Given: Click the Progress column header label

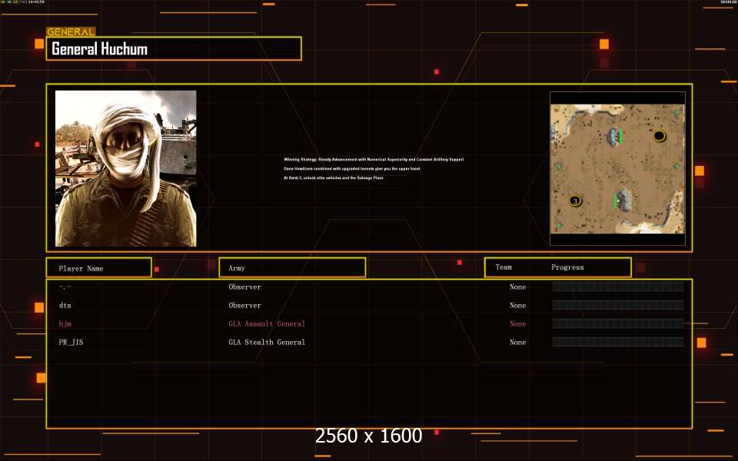Looking at the screenshot, I should [x=567, y=267].
